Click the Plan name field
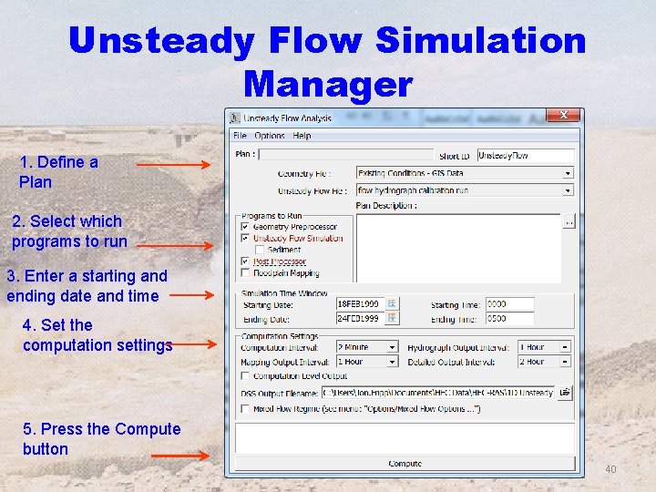The image size is (656, 492). 346,154
